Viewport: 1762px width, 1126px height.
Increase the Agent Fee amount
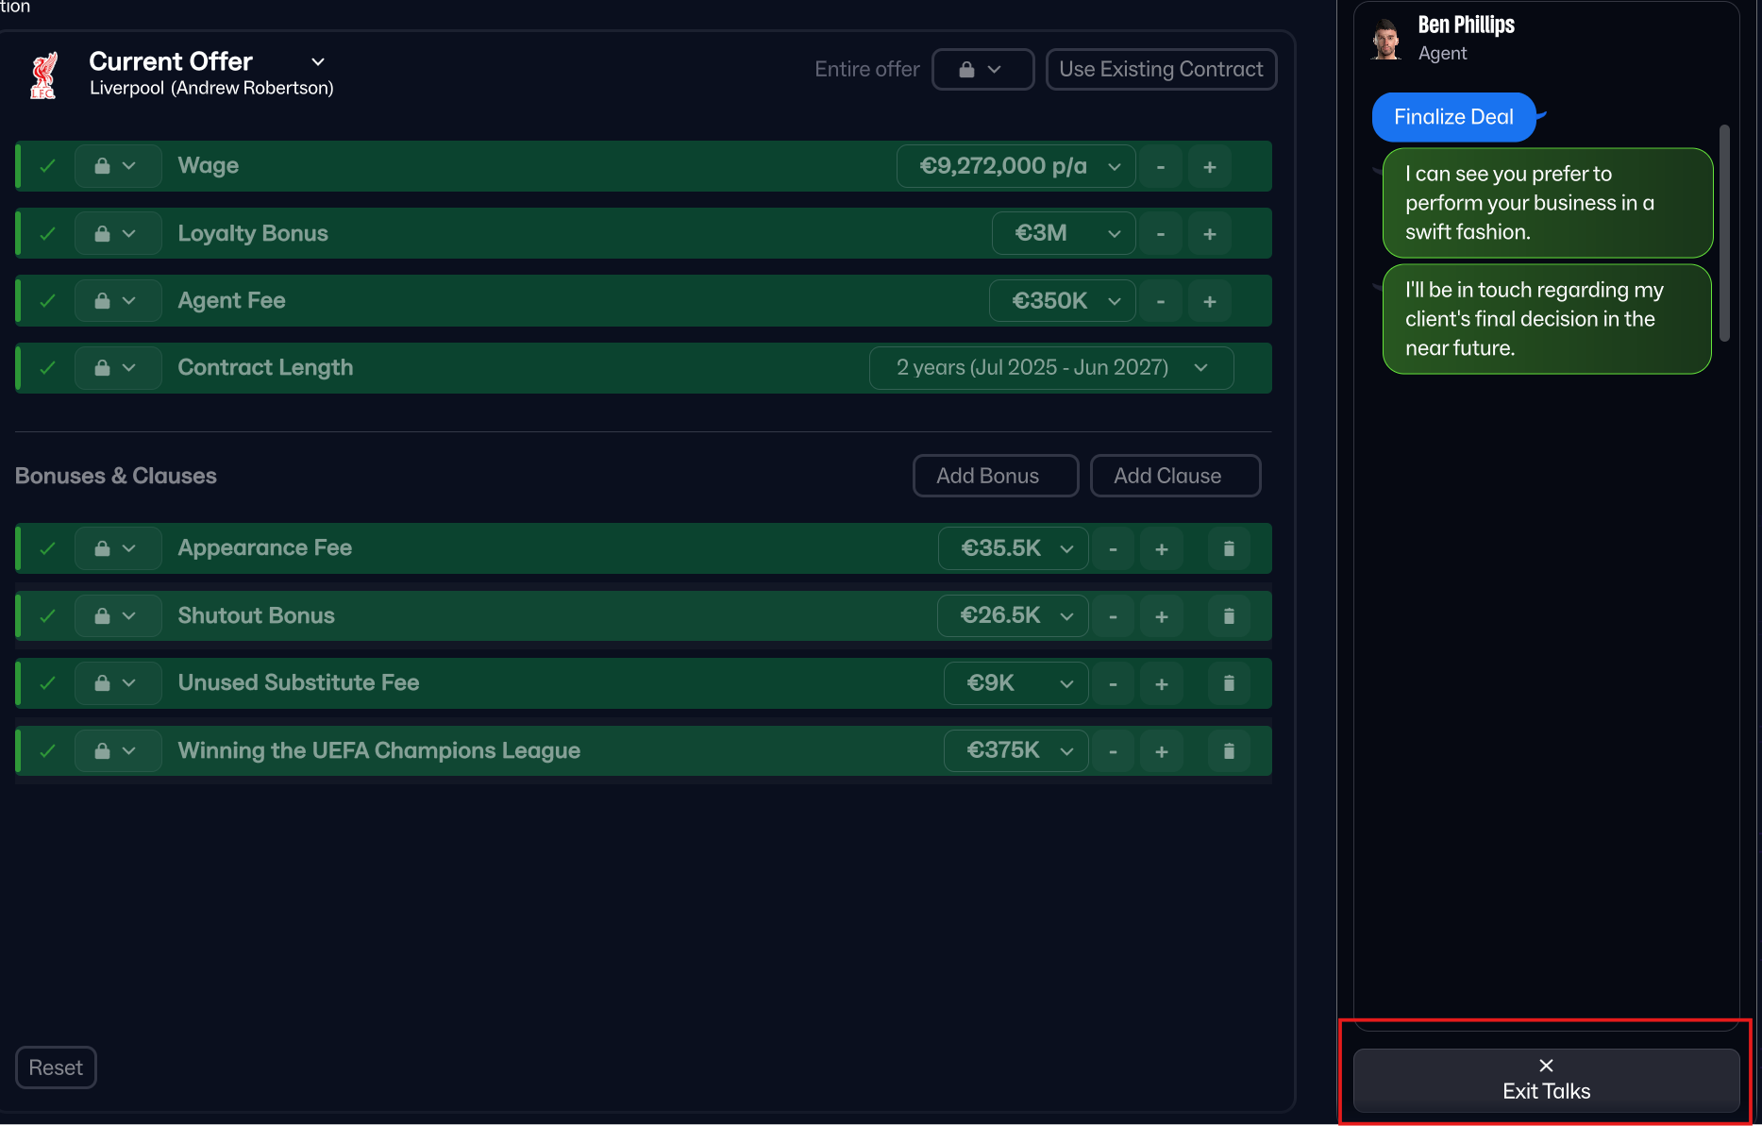(x=1209, y=301)
